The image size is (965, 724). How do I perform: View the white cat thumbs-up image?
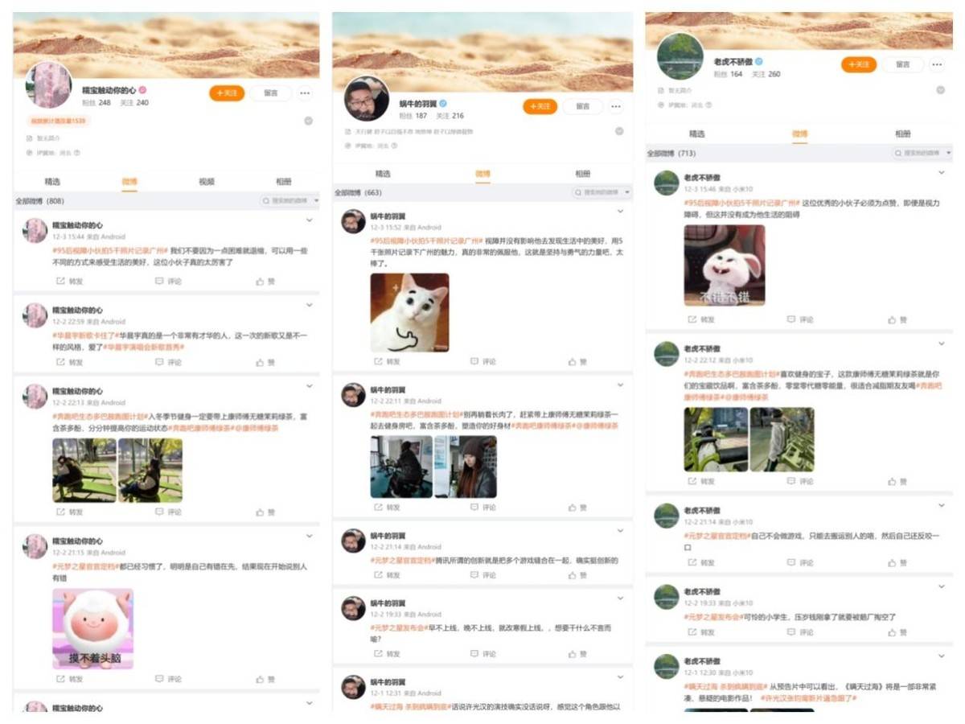pos(410,313)
